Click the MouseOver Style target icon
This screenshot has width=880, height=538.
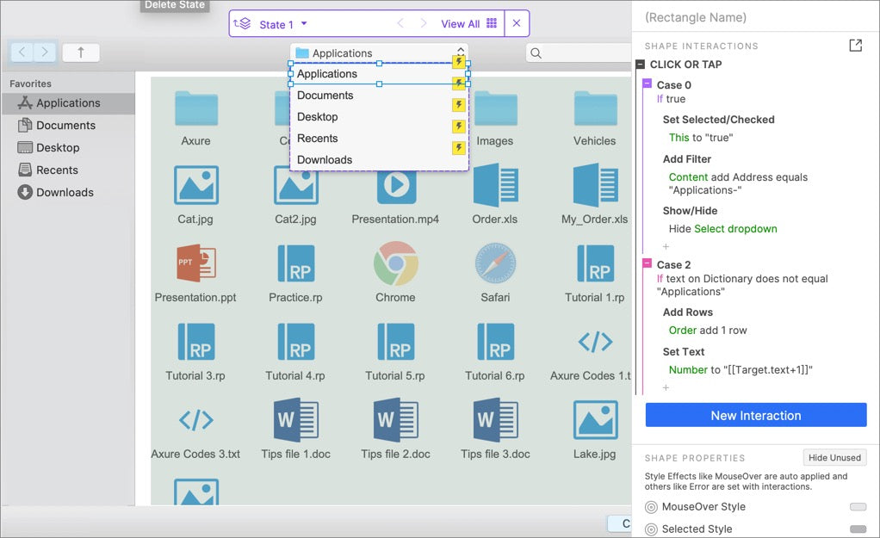point(651,507)
